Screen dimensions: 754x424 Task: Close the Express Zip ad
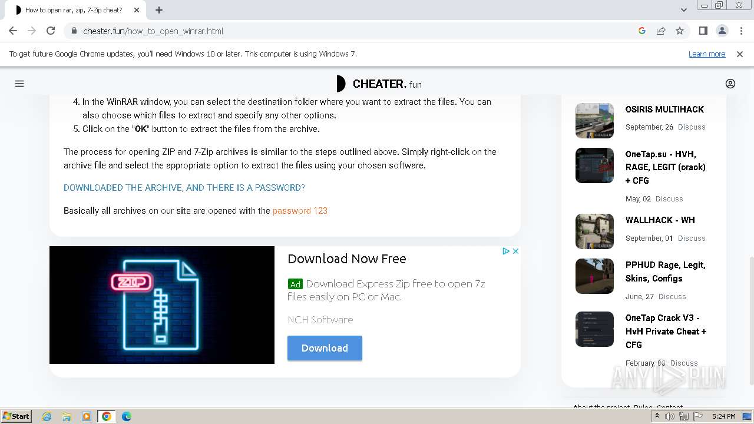[515, 251]
